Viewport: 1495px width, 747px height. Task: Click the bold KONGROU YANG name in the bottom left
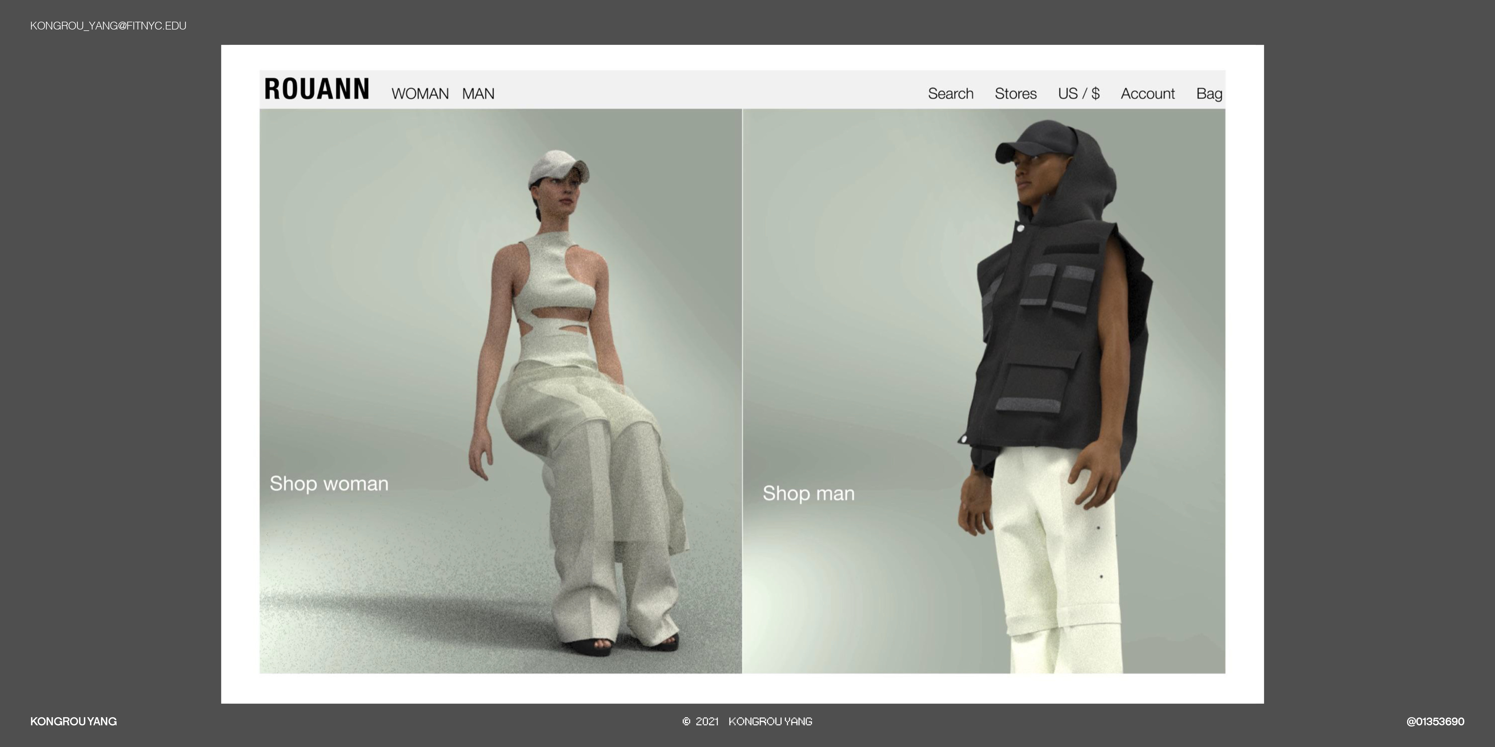74,722
